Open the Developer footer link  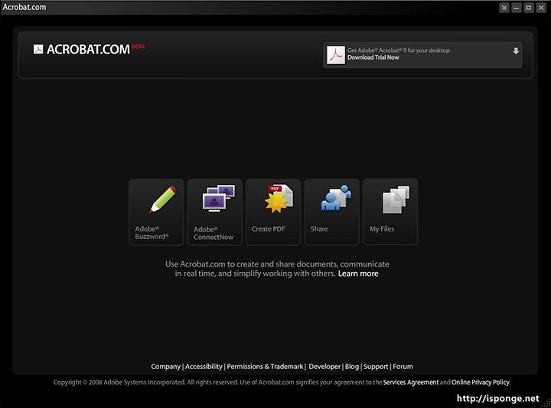click(324, 367)
